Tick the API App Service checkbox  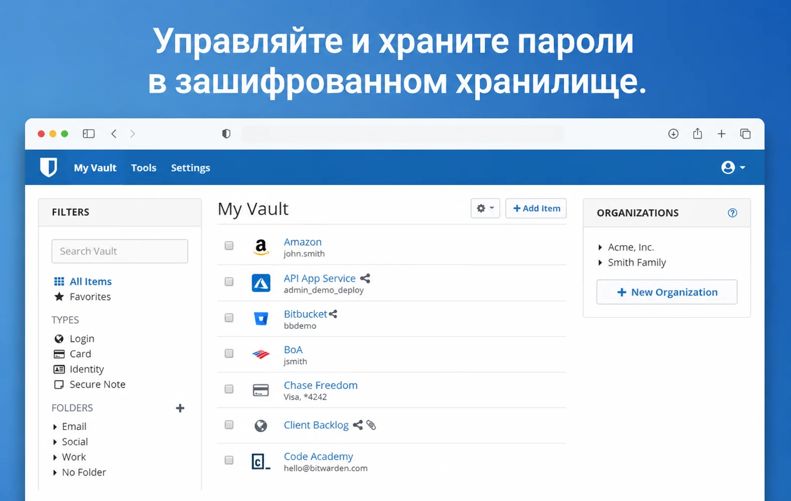click(x=229, y=282)
